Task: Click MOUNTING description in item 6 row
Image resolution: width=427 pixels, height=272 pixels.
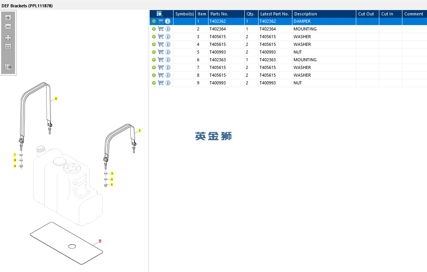Action: click(324, 60)
